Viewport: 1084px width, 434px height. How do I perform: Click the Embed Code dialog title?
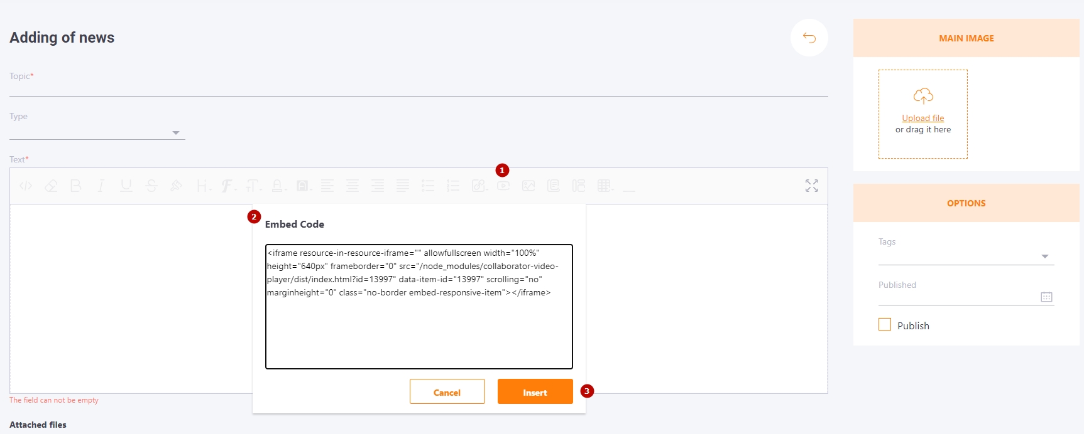click(x=295, y=224)
